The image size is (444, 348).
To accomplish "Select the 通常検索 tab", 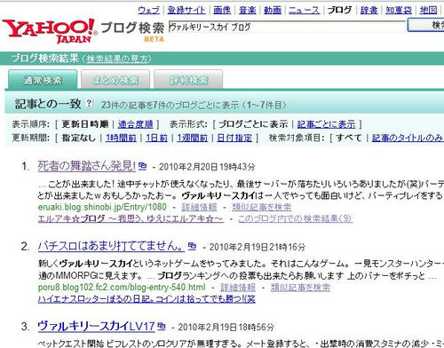I will point(43,80).
